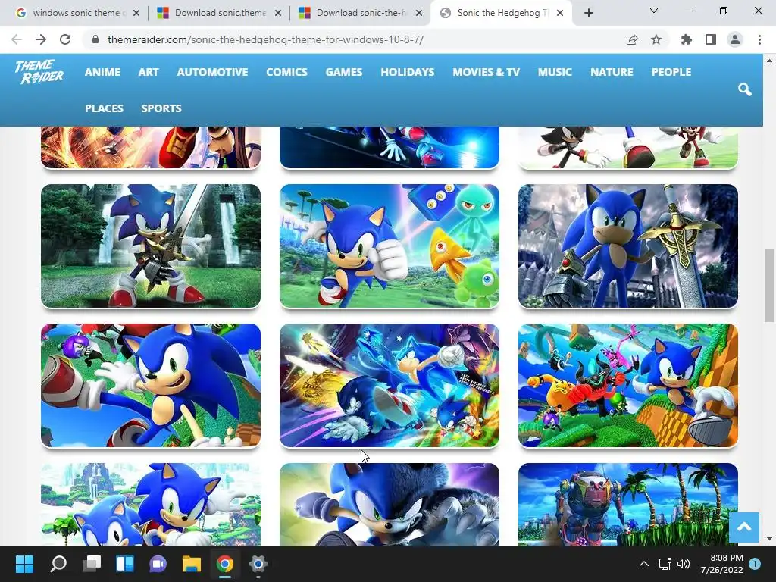Bookmark this page with the star icon
Viewport: 776px width, 582px height.
656,39
